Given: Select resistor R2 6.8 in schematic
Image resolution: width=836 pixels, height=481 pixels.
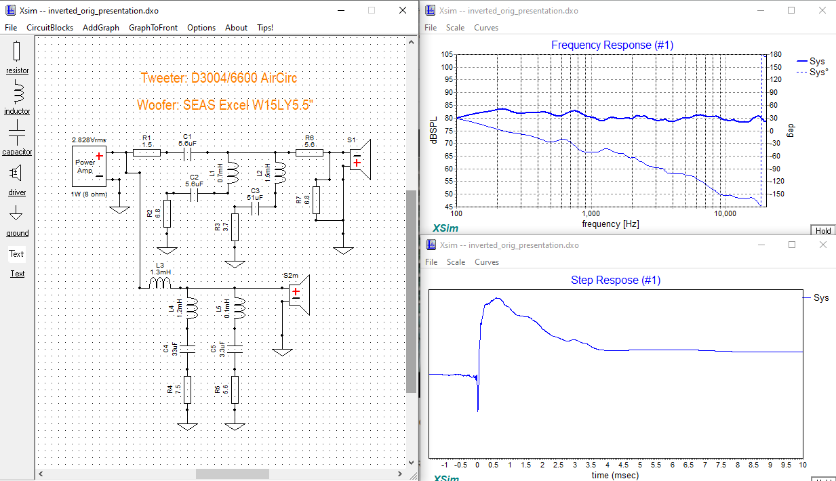Looking at the screenshot, I should (167, 214).
